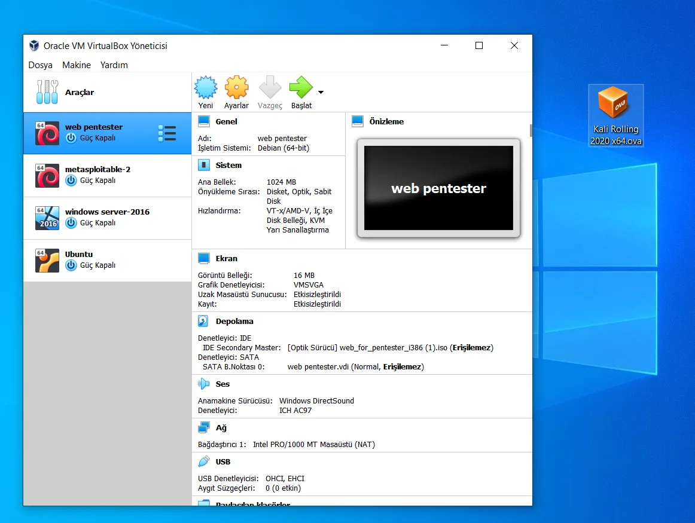This screenshot has width=695, height=523.
Task: Click the Ağ section network icon
Action: tap(204, 428)
